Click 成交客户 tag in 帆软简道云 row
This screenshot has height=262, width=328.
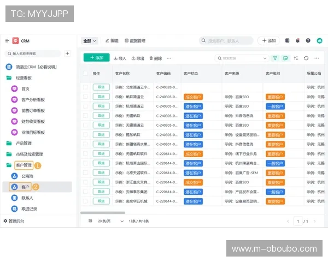point(193,97)
